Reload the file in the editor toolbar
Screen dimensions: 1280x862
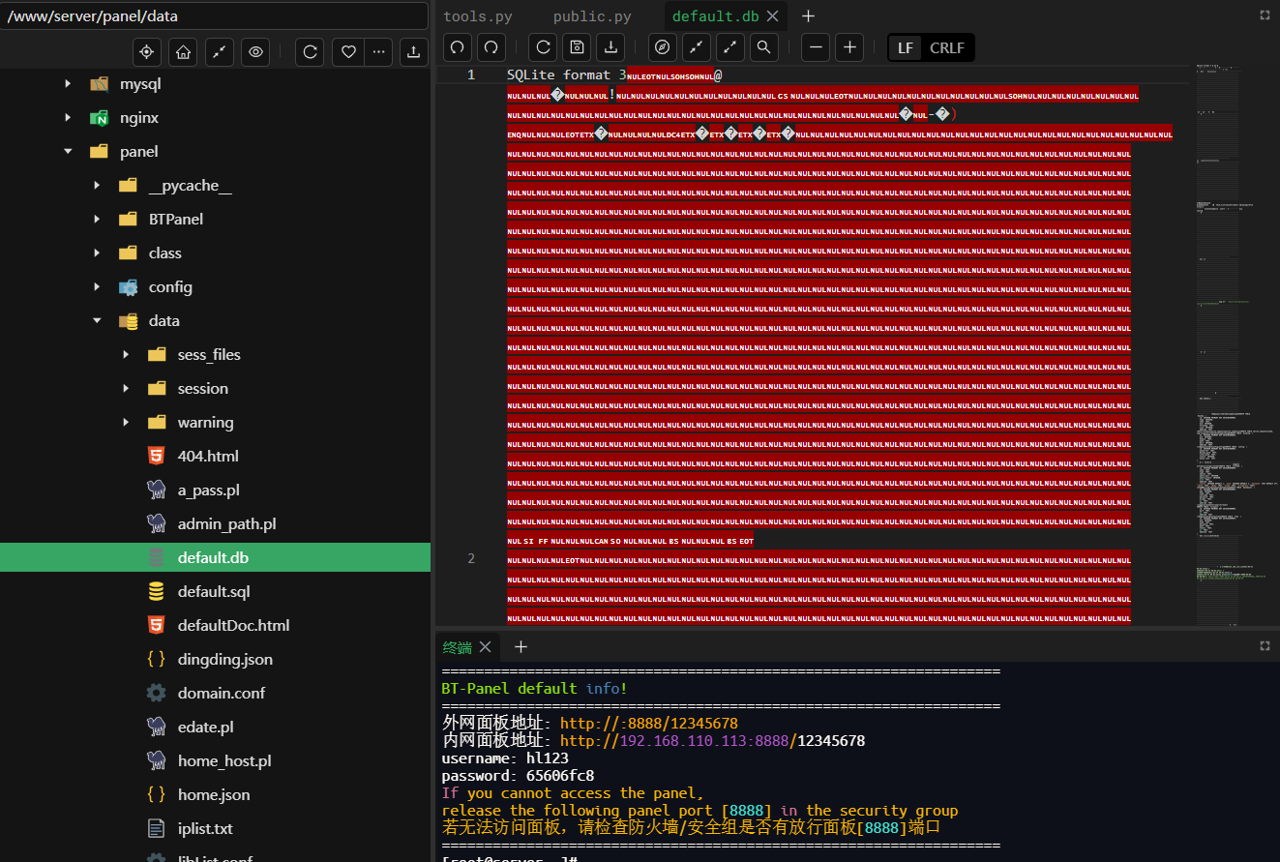coord(544,47)
